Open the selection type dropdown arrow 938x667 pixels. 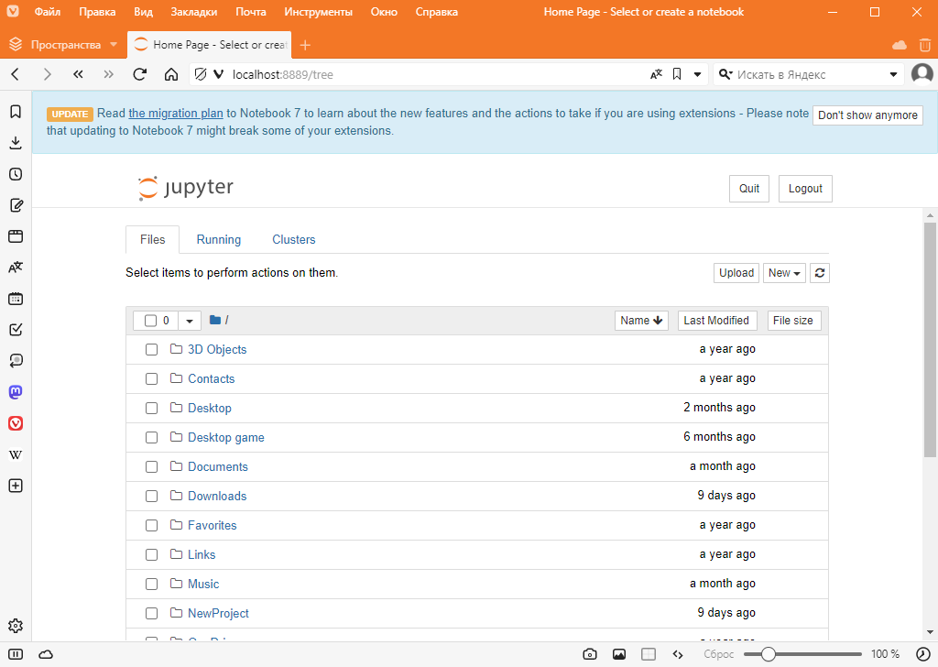[190, 321]
